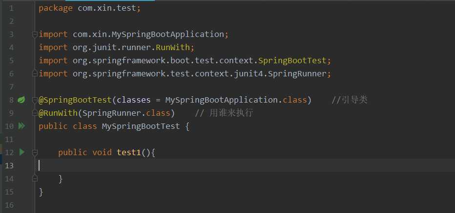Click the method name test1
Image resolution: width=455 pixels, height=213 pixels.
pyautogui.click(x=129, y=152)
